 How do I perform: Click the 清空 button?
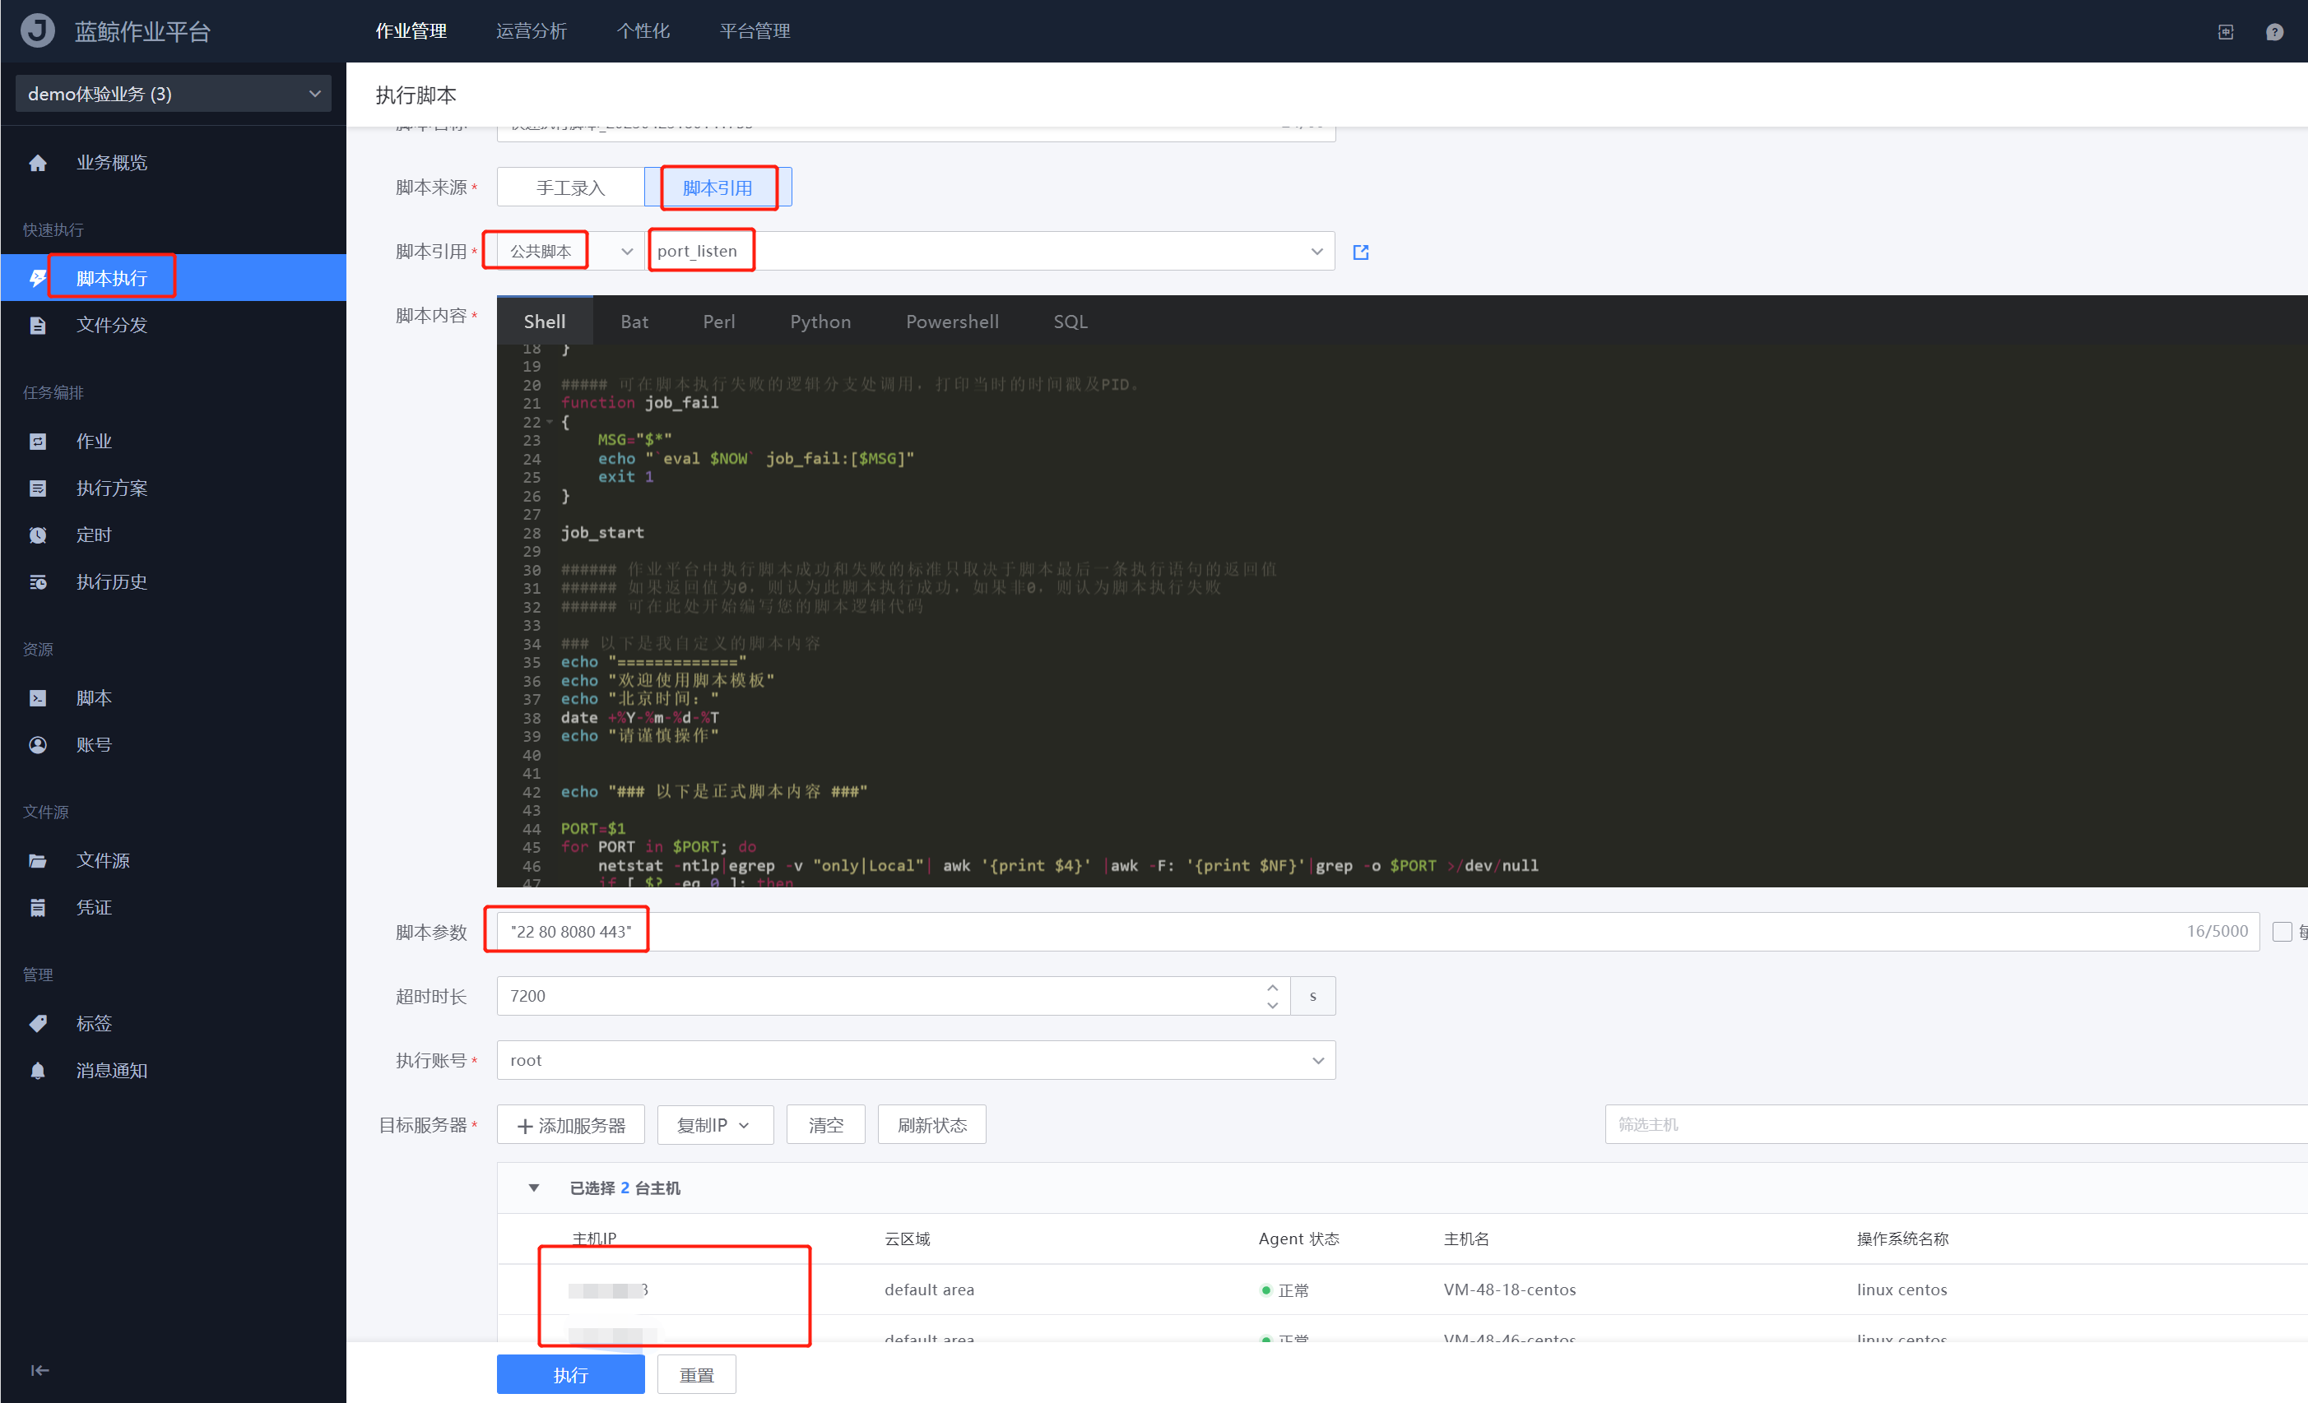click(825, 1125)
